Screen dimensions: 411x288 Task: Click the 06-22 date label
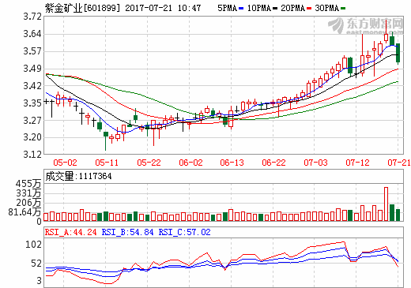[273, 163]
